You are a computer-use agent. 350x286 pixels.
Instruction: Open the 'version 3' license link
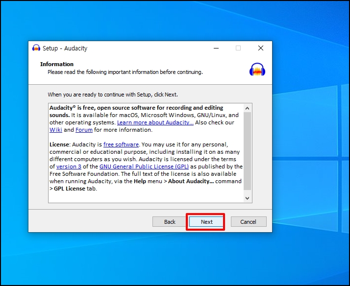coord(69,167)
